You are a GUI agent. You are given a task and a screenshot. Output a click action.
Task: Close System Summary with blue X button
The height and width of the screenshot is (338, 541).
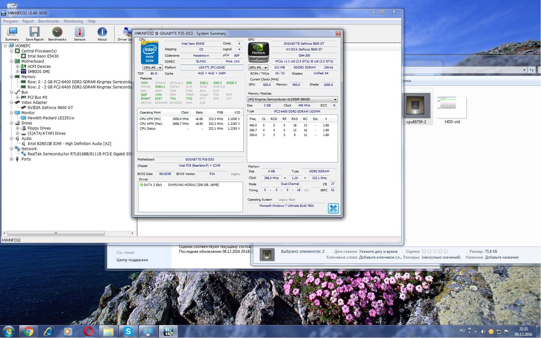pos(333,208)
